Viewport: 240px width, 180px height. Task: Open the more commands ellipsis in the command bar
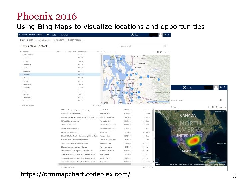84,40
